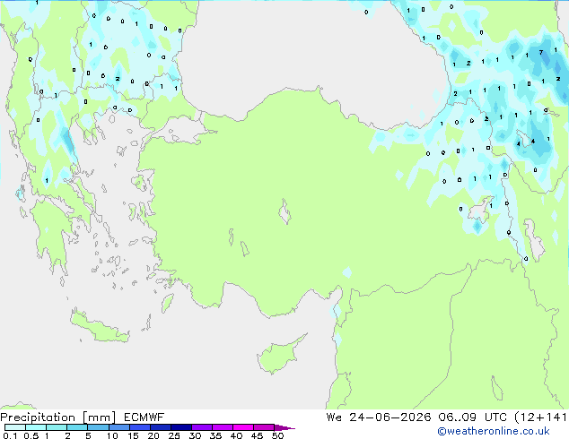Click the legend tick label "10"
569x439 pixels.
click(112, 435)
